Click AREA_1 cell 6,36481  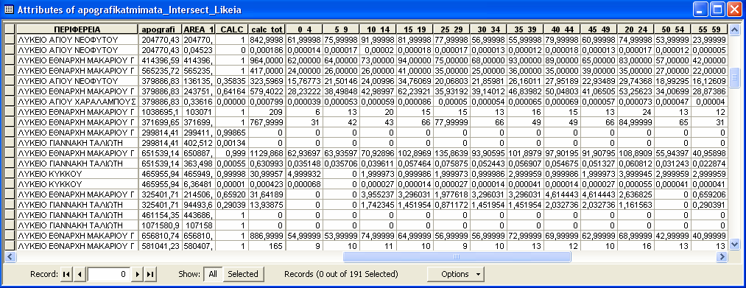pos(198,183)
